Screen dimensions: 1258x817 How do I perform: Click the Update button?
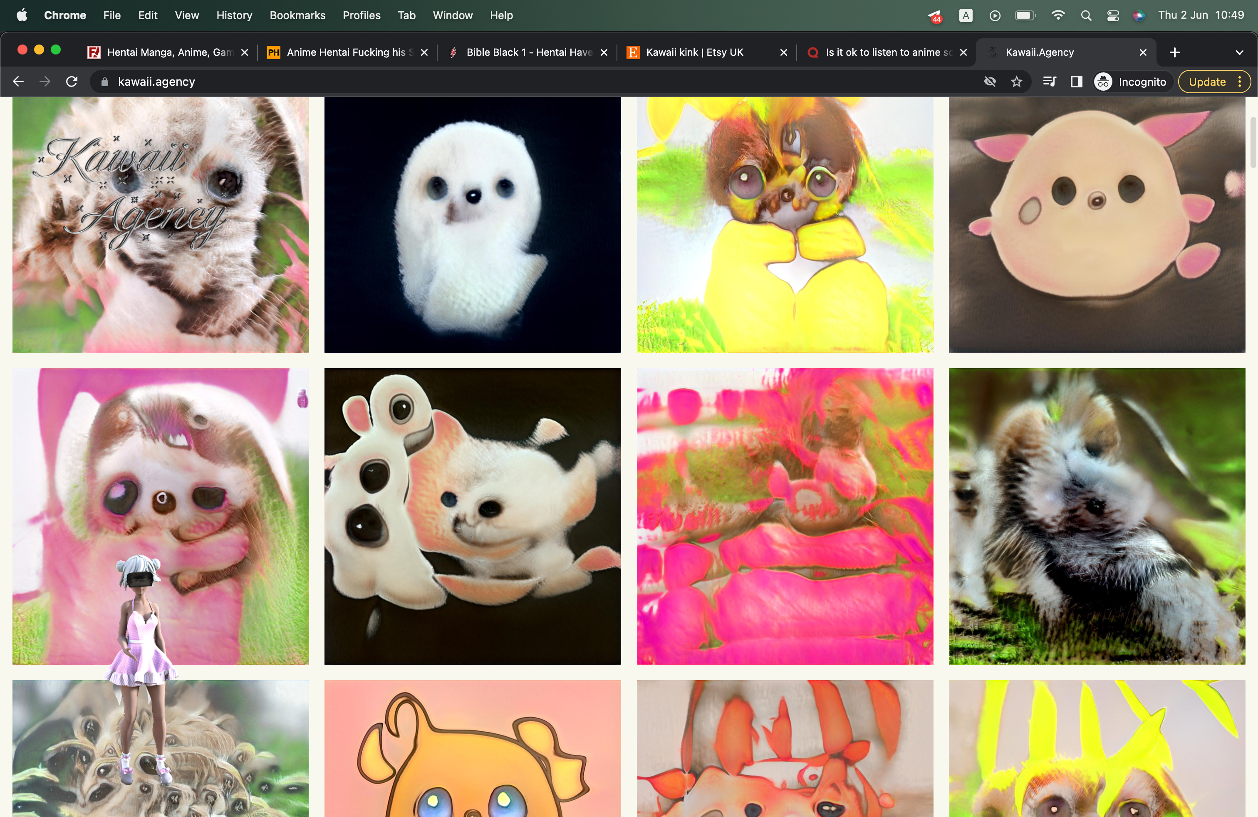pyautogui.click(x=1207, y=82)
